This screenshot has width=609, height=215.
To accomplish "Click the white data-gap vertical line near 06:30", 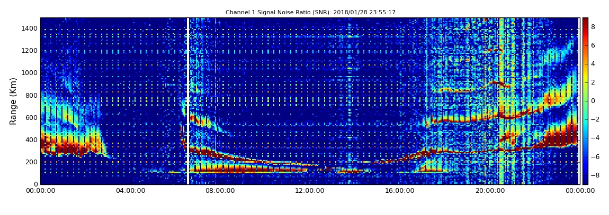I will pos(187,101).
